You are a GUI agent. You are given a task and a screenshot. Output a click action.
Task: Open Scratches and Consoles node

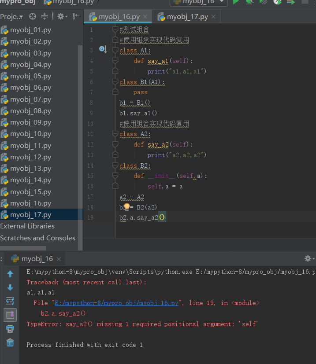coord(37,238)
